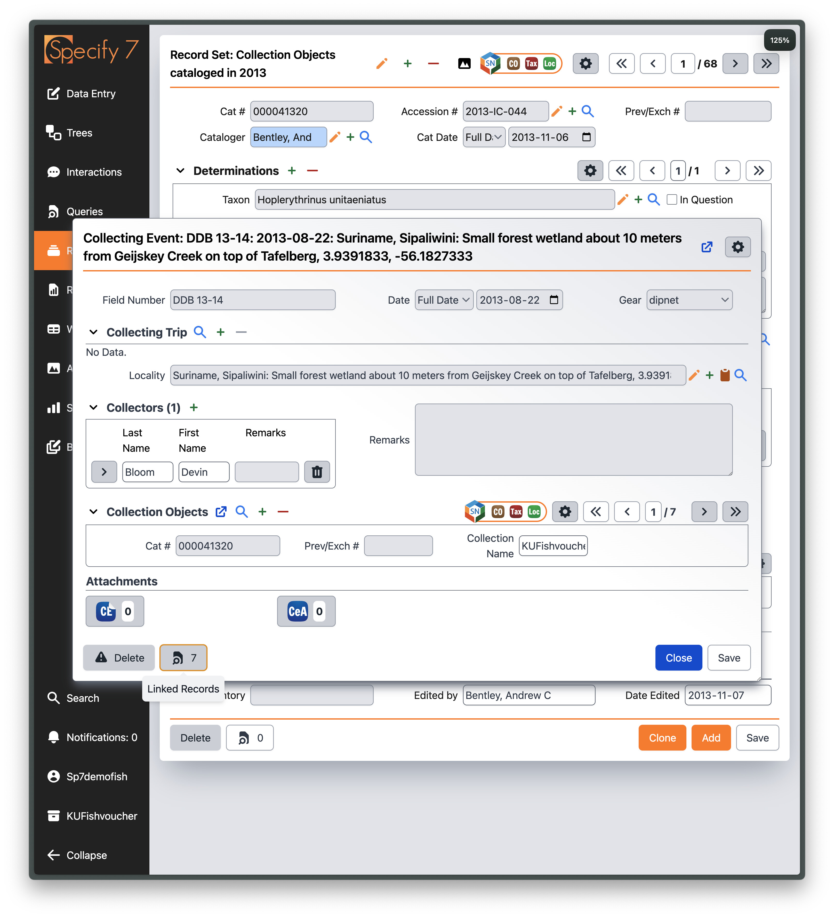The height and width of the screenshot is (918, 834).
Task: Paste locality using clipboard icon
Action: point(725,375)
